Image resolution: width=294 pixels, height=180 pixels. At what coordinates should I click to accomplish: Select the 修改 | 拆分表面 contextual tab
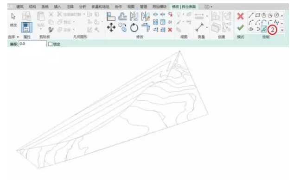pyautogui.click(x=184, y=7)
